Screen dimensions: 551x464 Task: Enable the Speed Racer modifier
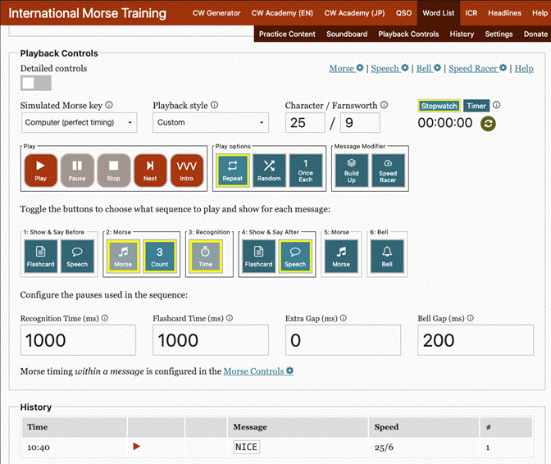click(388, 171)
